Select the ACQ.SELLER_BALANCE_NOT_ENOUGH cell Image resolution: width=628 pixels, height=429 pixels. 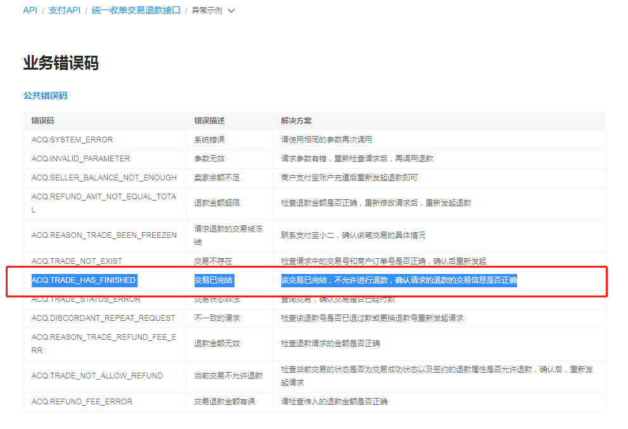click(x=104, y=178)
